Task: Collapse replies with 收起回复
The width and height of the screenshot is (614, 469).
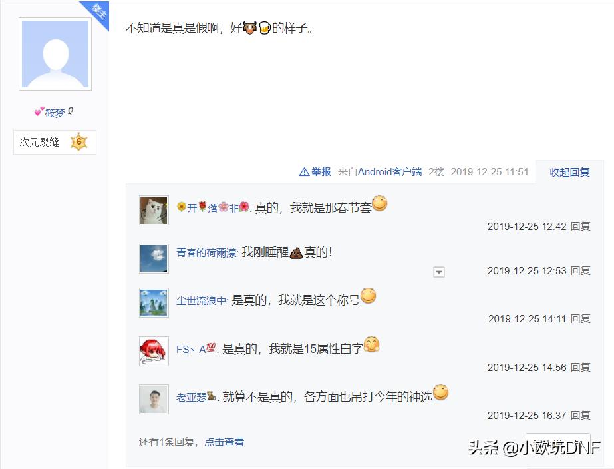Action: click(x=569, y=172)
